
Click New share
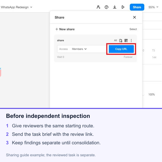tap(65, 29)
